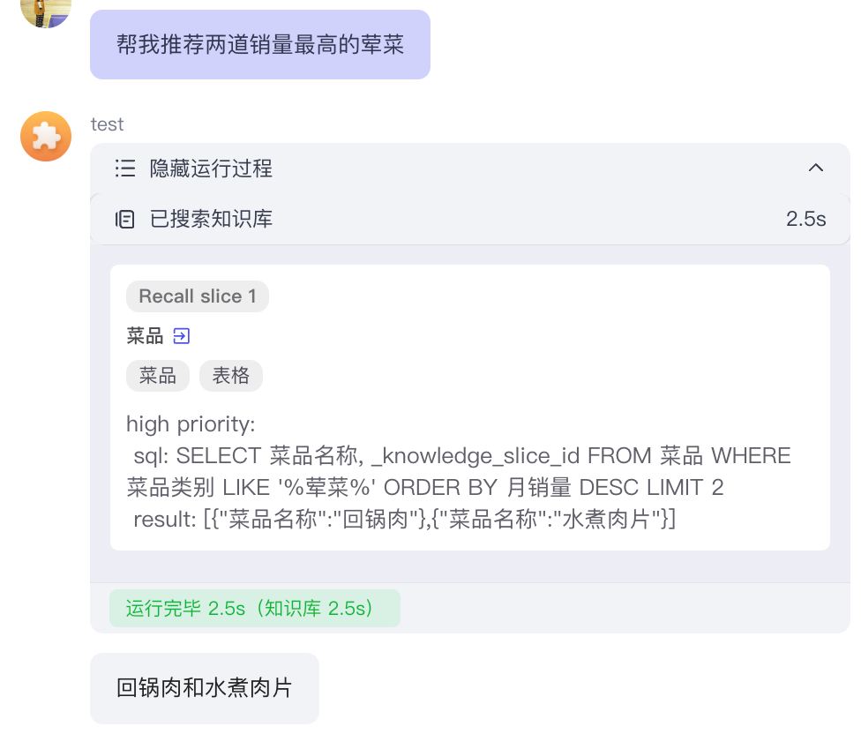Click the answer bubble 回锅肉和水煮肉片
The height and width of the screenshot is (734, 861).
click(x=204, y=688)
